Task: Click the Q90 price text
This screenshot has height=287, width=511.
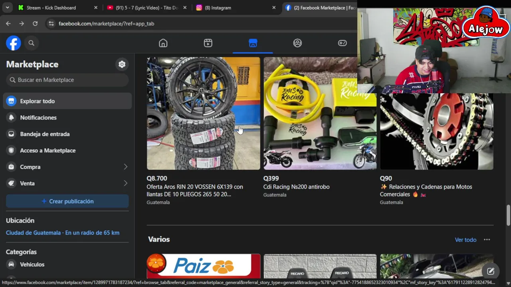Action: coord(386,178)
